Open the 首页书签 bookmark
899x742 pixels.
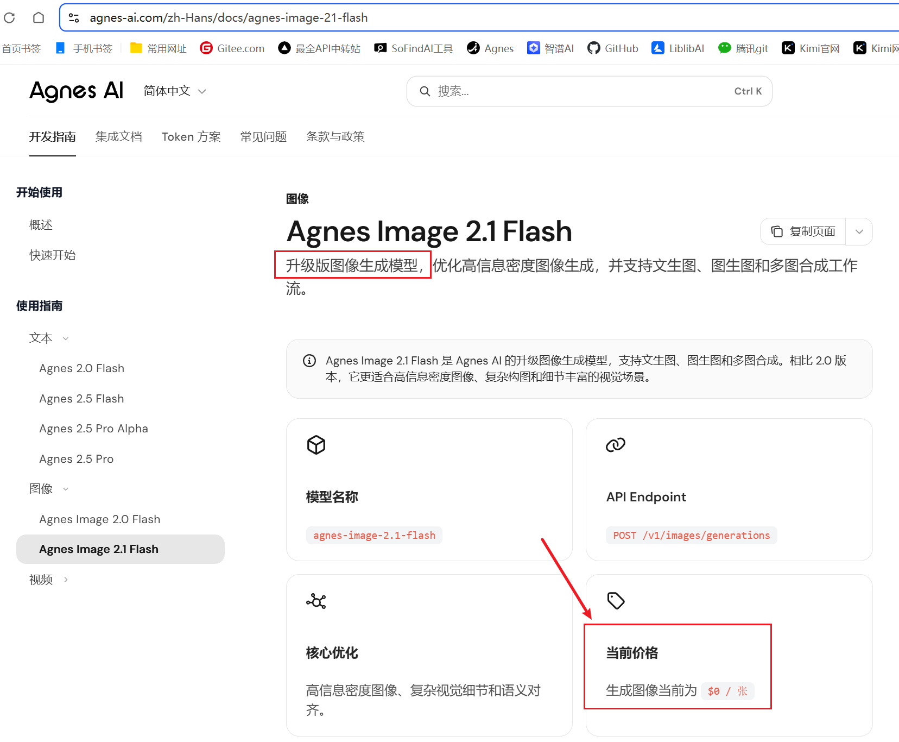click(x=21, y=48)
